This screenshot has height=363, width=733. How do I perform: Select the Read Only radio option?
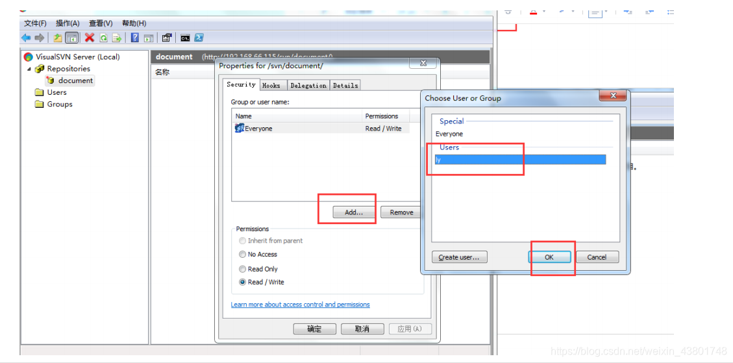pyautogui.click(x=258, y=269)
